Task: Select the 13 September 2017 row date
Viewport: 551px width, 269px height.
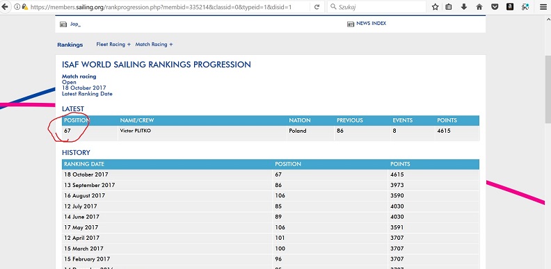Action: click(x=89, y=185)
